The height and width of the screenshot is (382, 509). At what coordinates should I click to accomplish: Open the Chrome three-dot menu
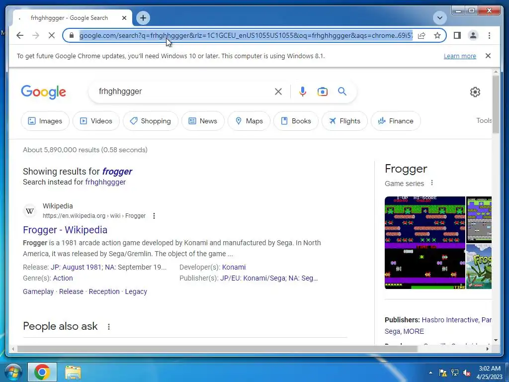click(x=489, y=35)
